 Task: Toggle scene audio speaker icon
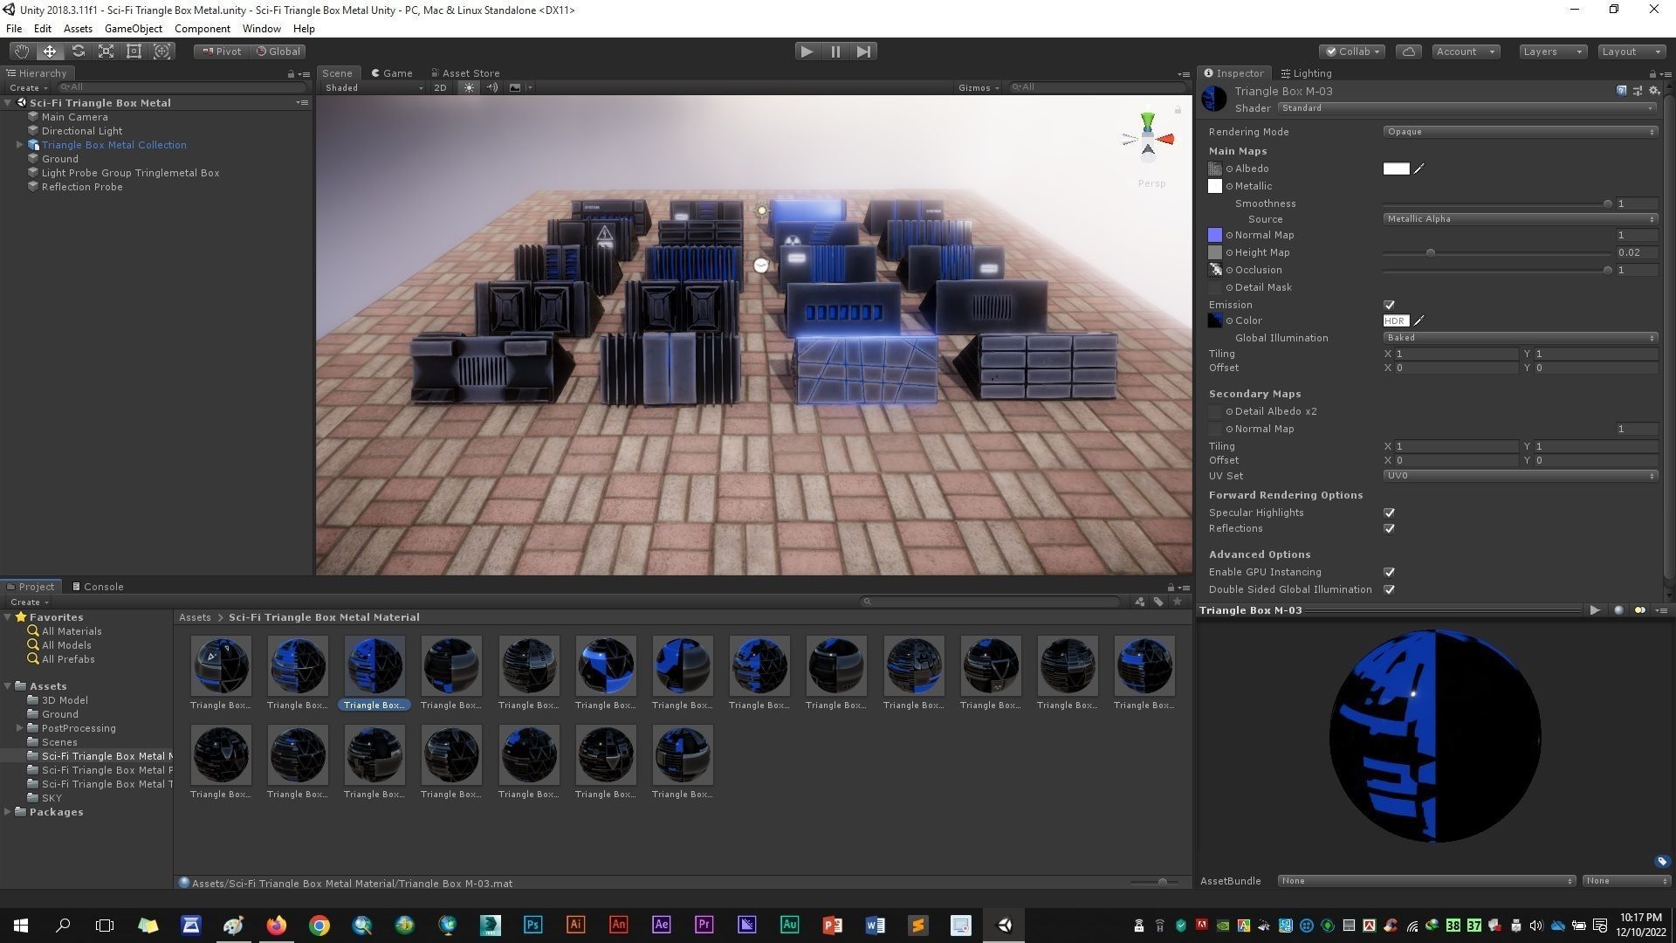click(491, 87)
